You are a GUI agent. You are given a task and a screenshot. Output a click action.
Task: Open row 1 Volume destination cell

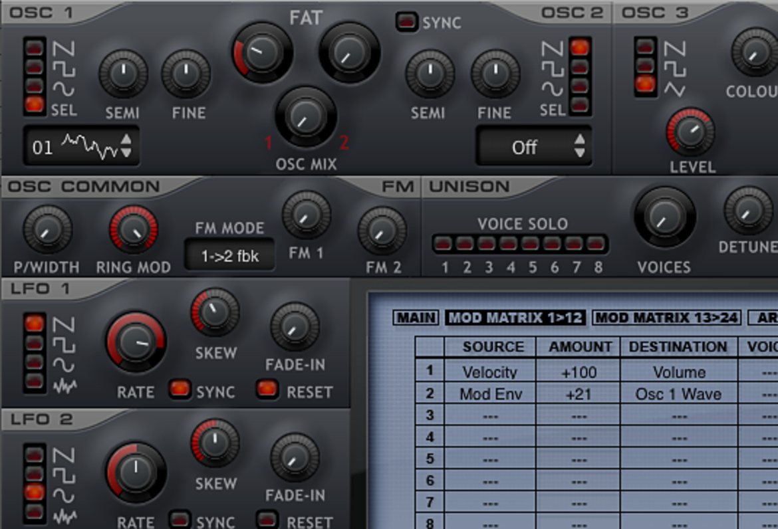pyautogui.click(x=679, y=372)
